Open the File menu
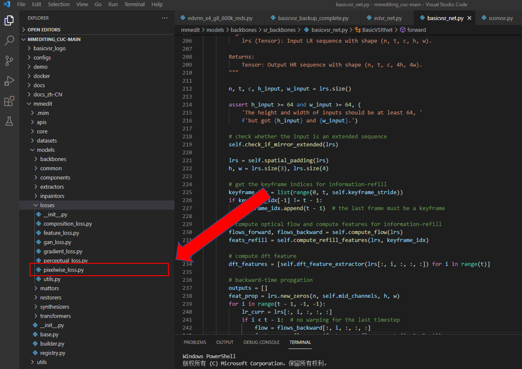 coord(21,4)
